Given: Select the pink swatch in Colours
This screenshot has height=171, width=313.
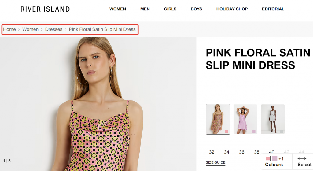Looking at the screenshot, I should click(268, 159).
